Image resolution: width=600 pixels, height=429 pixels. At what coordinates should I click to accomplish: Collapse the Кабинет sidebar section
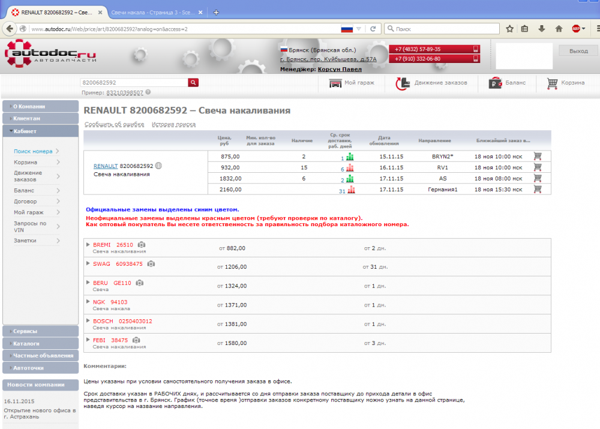[41, 131]
